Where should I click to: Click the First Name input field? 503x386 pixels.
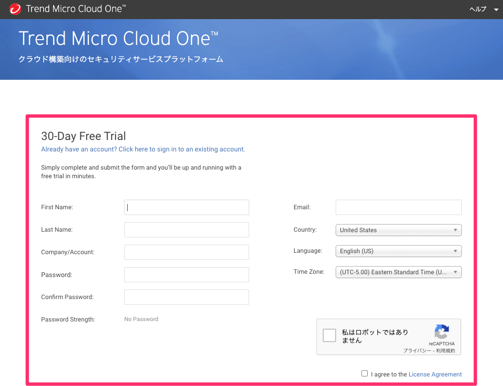click(x=186, y=207)
